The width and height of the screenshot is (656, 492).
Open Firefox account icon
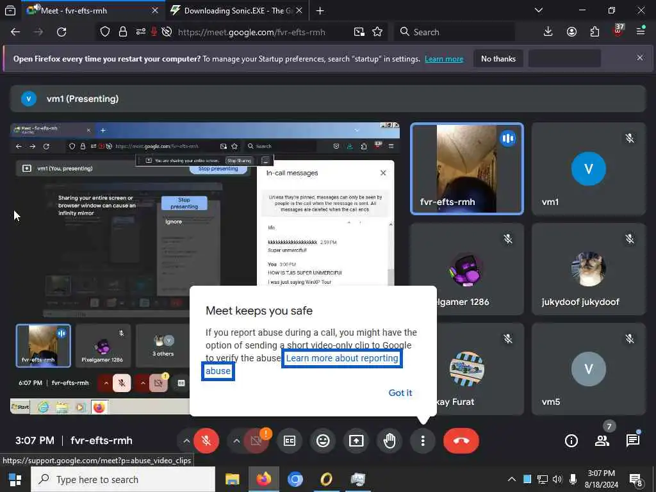point(571,32)
